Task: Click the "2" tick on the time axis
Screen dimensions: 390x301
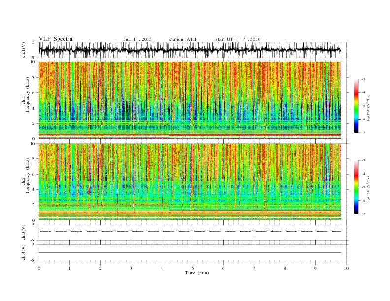Action: [100, 268]
